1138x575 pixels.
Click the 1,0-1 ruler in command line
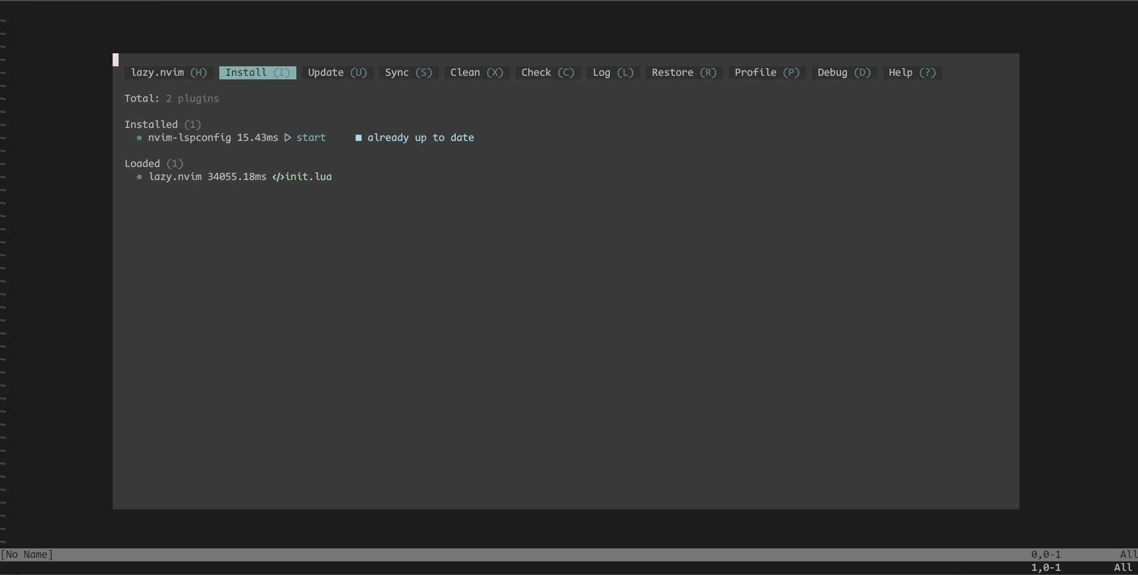1046,567
